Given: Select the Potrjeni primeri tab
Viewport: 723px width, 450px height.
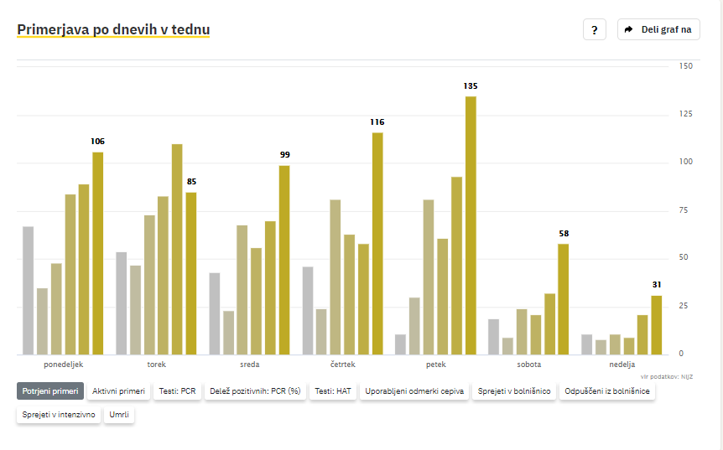Looking at the screenshot, I should pos(50,391).
